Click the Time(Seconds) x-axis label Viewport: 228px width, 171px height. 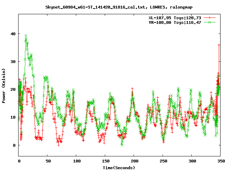[x=119, y=167]
